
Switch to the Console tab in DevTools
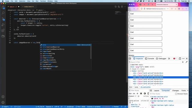point(149,58)
